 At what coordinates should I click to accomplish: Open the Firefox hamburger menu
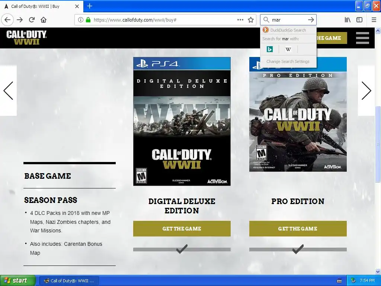pos(374,20)
